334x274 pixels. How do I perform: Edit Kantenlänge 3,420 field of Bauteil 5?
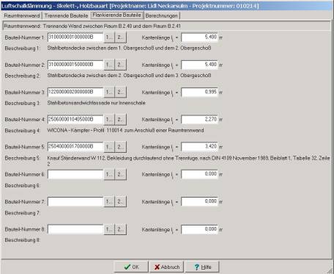click(199, 147)
